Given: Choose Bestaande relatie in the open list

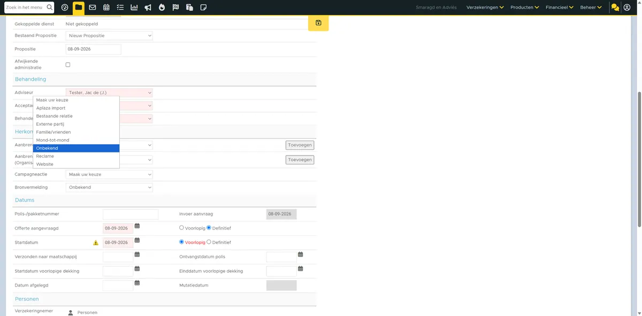Looking at the screenshot, I should [76, 116].
